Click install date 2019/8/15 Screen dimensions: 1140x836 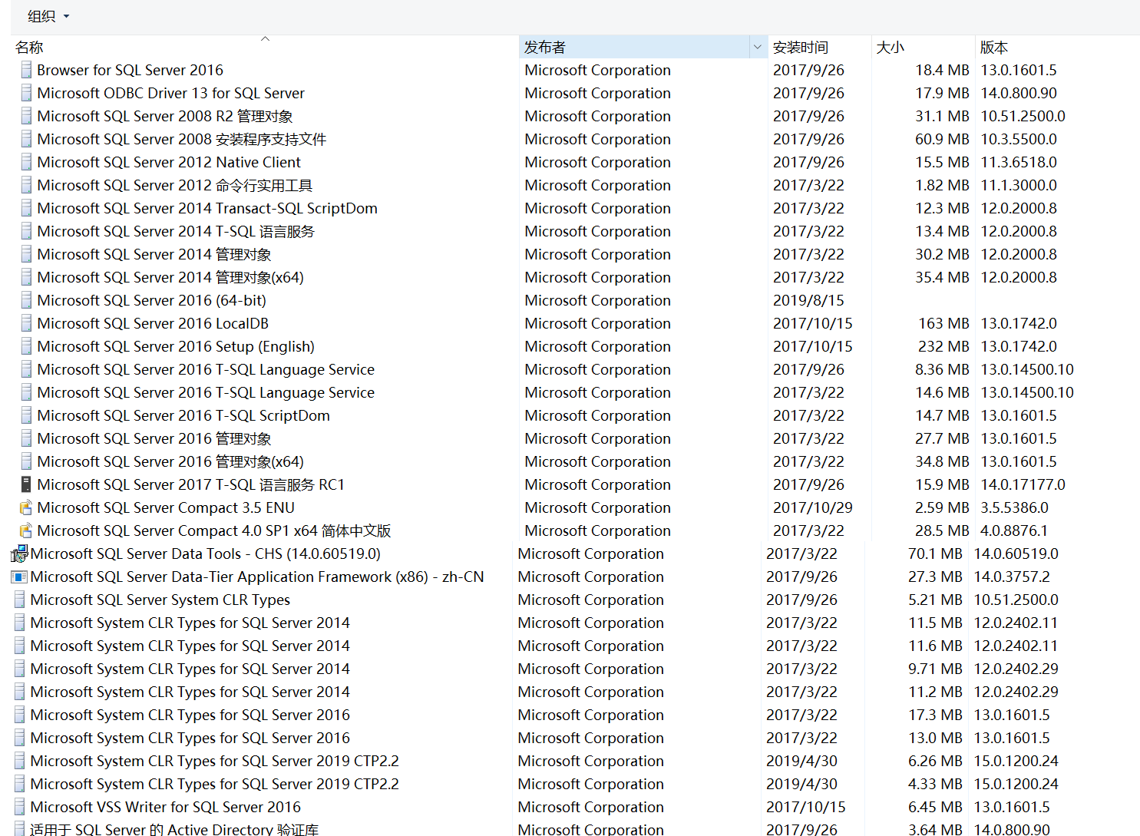(808, 300)
